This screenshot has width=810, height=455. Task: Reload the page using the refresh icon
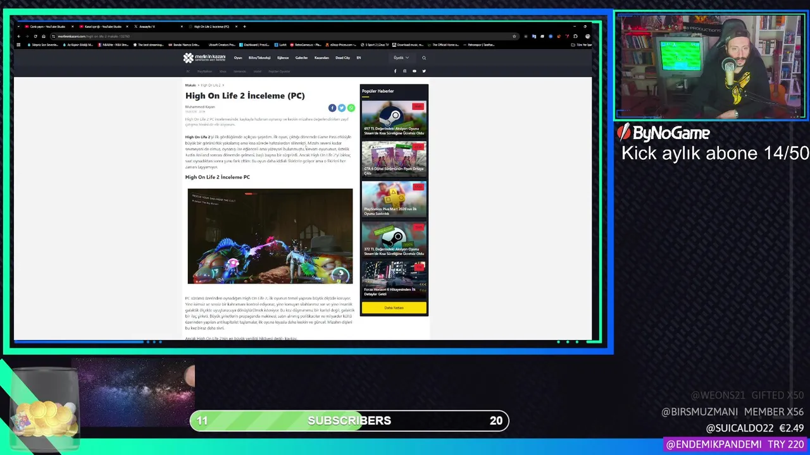click(x=35, y=36)
